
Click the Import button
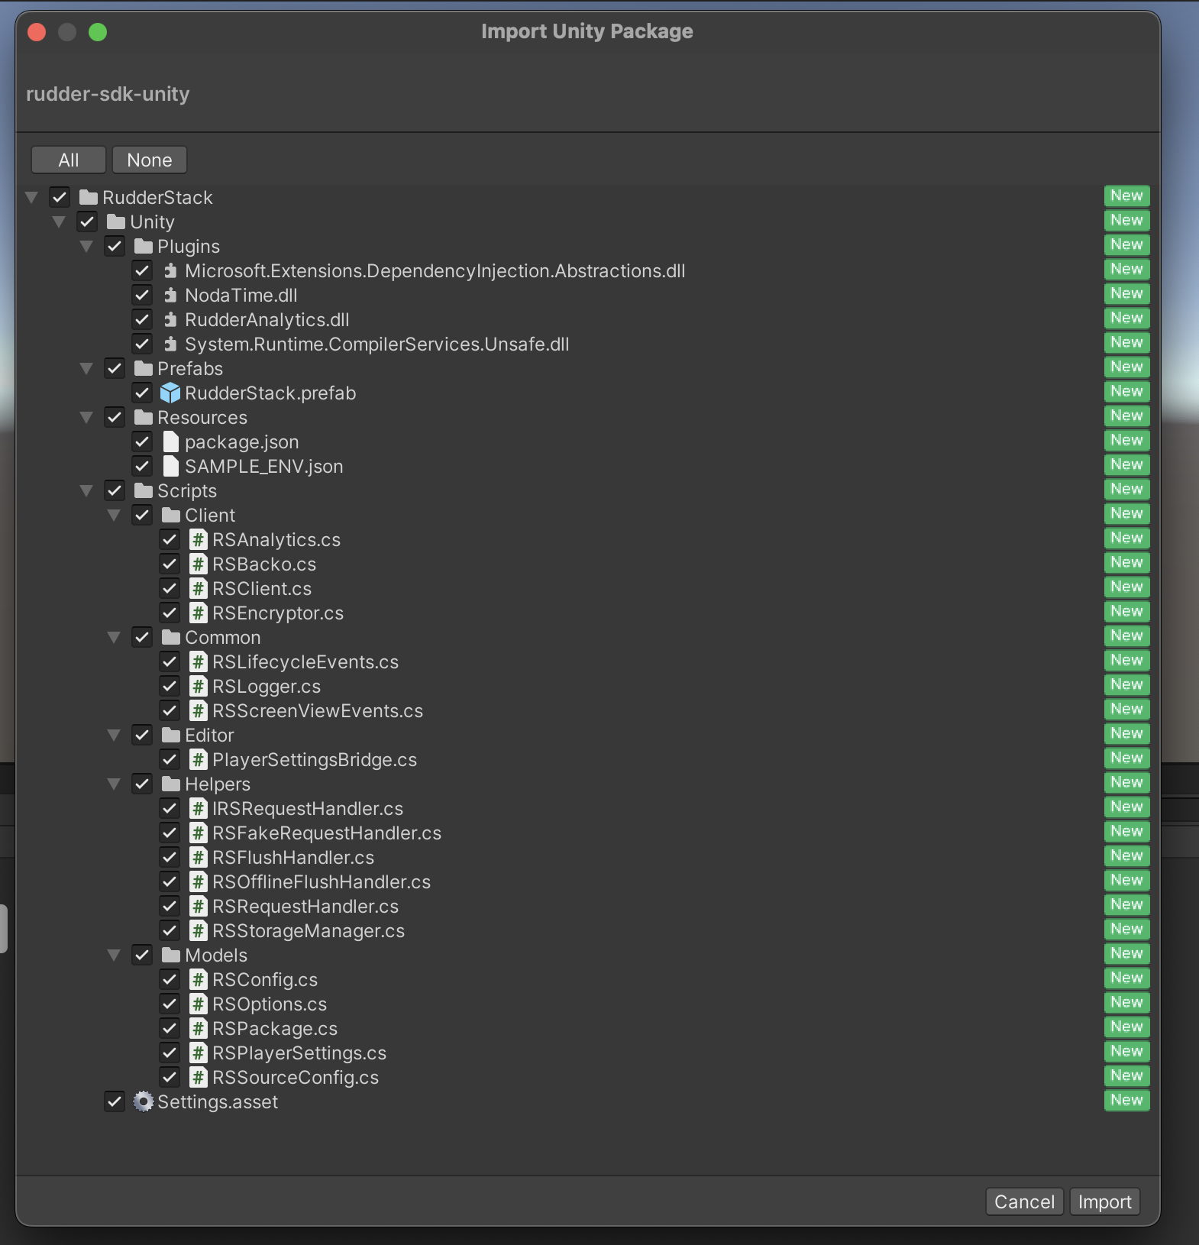pyautogui.click(x=1104, y=1202)
